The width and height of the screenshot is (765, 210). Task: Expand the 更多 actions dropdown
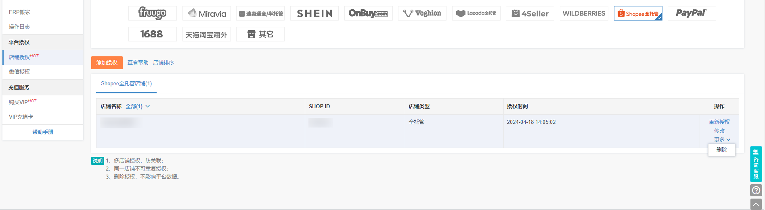722,140
